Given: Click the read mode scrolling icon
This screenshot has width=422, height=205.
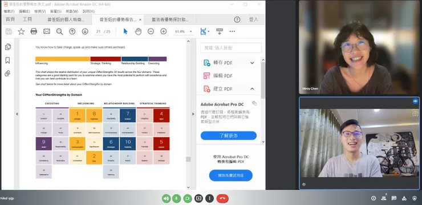Looking at the screenshot, I should (220, 31).
